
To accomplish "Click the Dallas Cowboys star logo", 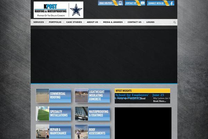I will [x=76, y=10].
